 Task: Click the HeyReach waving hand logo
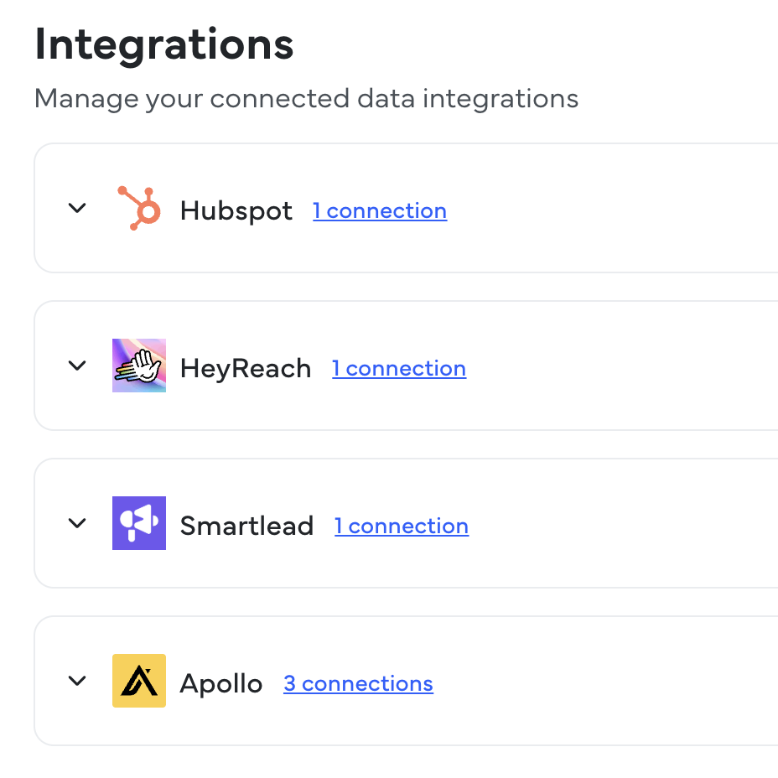click(x=139, y=366)
